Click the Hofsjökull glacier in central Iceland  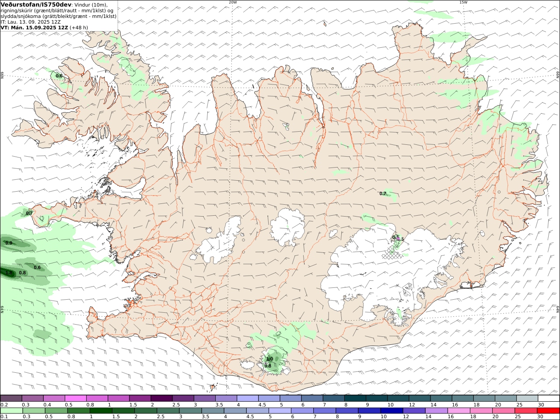click(x=287, y=227)
